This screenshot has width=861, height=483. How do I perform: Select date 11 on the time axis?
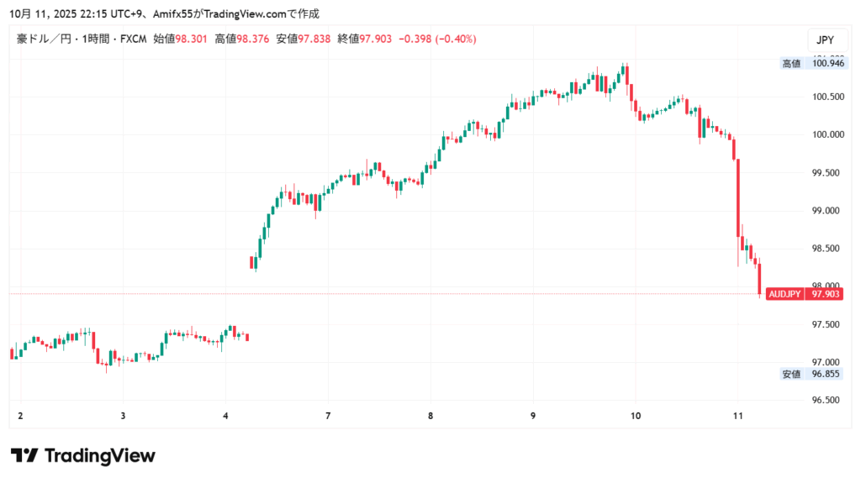point(737,416)
